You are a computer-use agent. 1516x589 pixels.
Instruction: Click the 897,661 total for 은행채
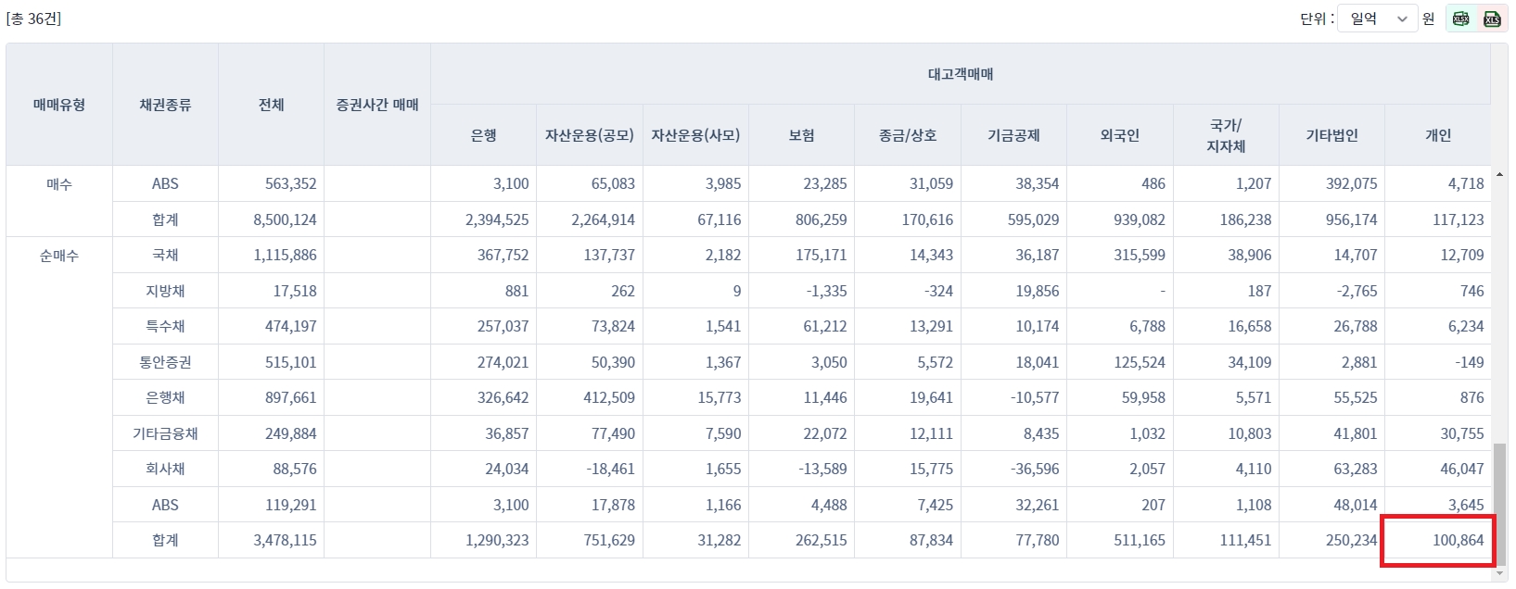291,397
